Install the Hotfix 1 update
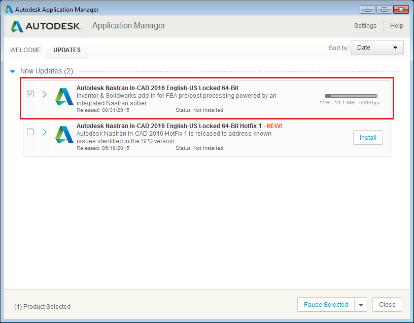The width and height of the screenshot is (414, 323). pyautogui.click(x=368, y=138)
